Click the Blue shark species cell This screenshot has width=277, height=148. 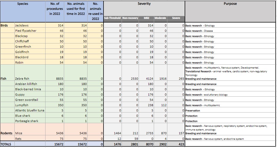[30, 115]
